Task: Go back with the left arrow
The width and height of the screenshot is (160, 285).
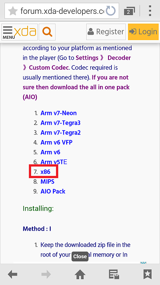Action: [x=13, y=274]
